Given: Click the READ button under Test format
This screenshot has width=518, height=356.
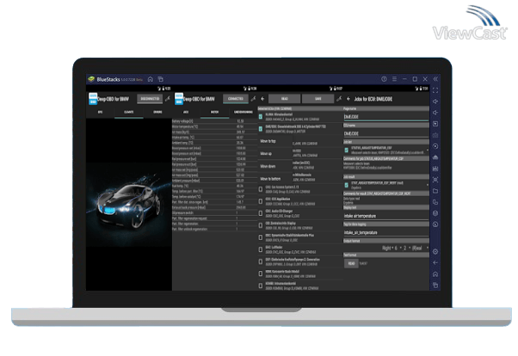Looking at the screenshot, I should [351, 263].
